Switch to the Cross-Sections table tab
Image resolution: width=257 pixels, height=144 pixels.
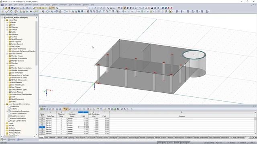point(123,138)
